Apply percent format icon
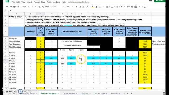 (36, 7)
